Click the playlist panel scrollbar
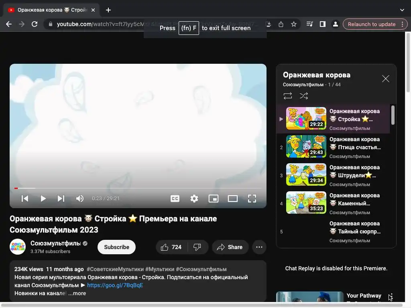The image size is (411, 308). tap(393, 115)
